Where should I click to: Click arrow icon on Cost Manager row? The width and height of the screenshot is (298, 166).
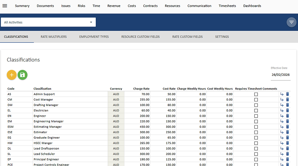282,100
